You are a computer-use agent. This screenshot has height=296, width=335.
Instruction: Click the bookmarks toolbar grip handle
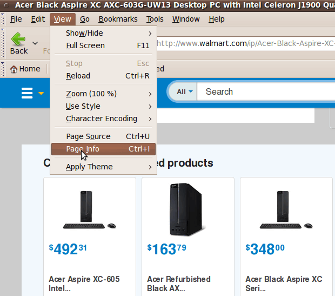pyautogui.click(x=3, y=69)
